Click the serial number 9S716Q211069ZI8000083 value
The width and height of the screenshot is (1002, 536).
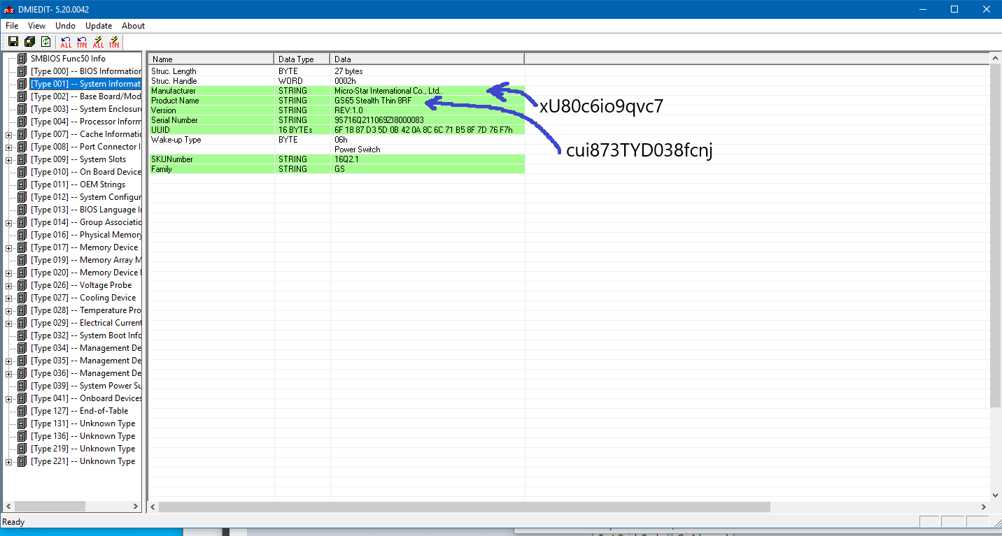coord(379,120)
